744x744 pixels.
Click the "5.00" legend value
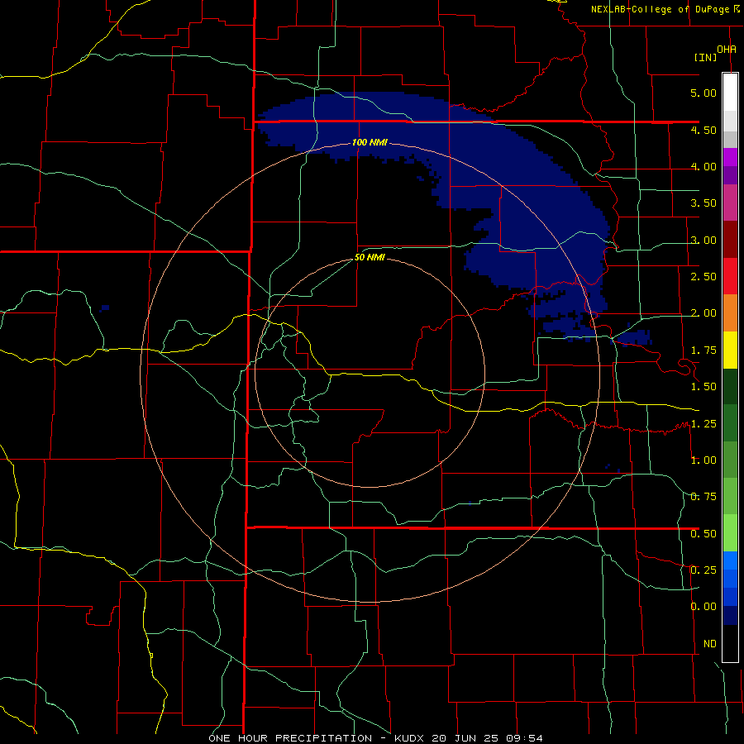[703, 93]
